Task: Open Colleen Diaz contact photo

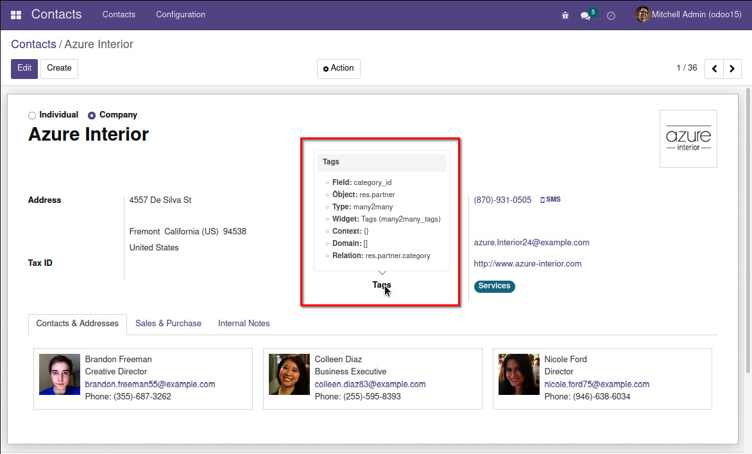Action: click(289, 374)
